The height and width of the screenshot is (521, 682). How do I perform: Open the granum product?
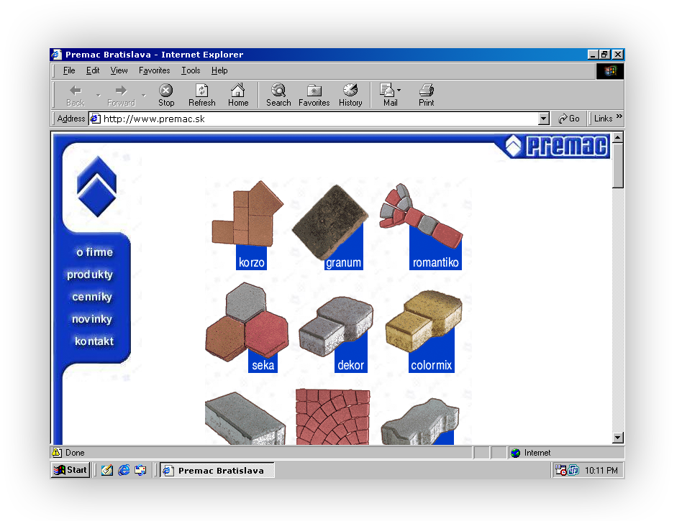click(330, 227)
